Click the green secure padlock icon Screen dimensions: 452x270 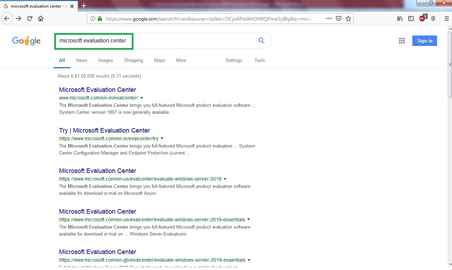(x=99, y=19)
